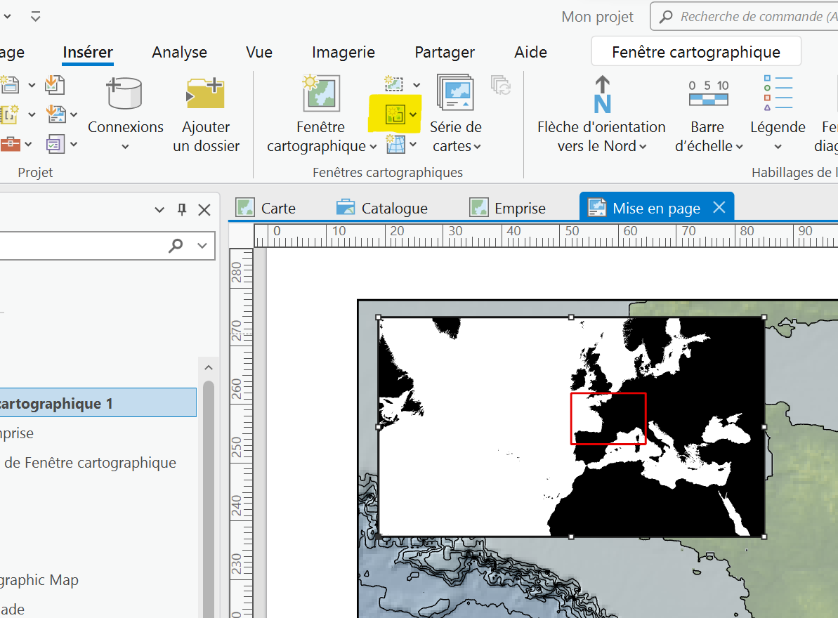This screenshot has height=618, width=838.
Task: Insert a Flèche d'orientation vers le Nord
Action: coord(602,95)
